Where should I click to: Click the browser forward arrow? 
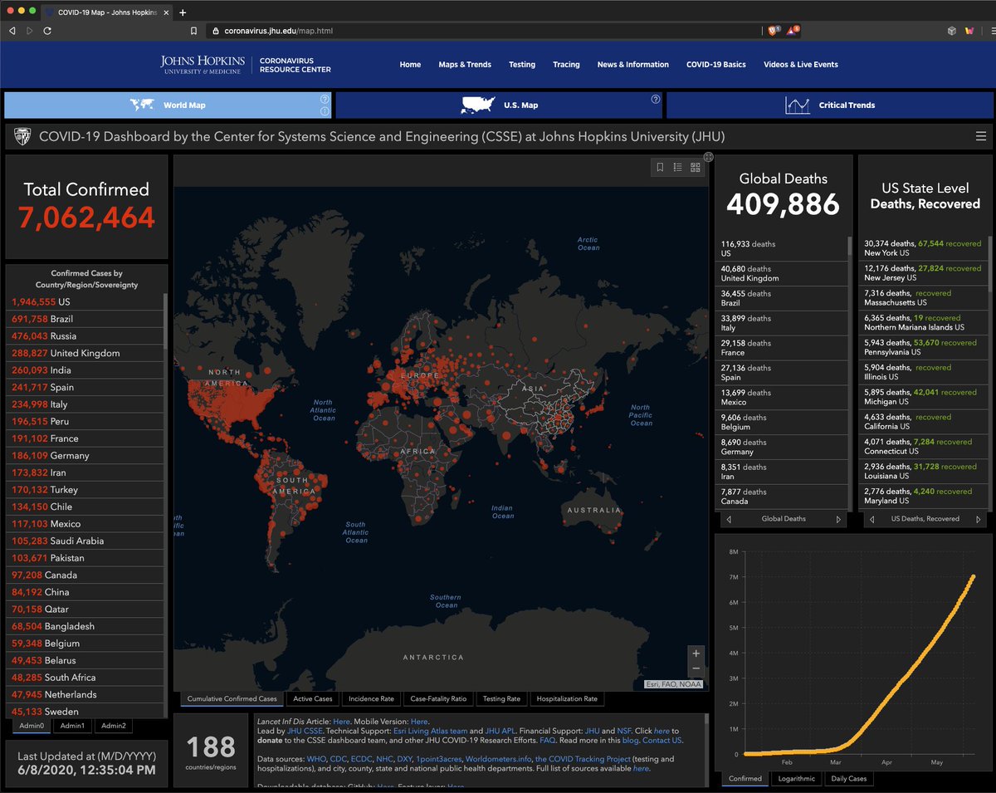[30, 31]
